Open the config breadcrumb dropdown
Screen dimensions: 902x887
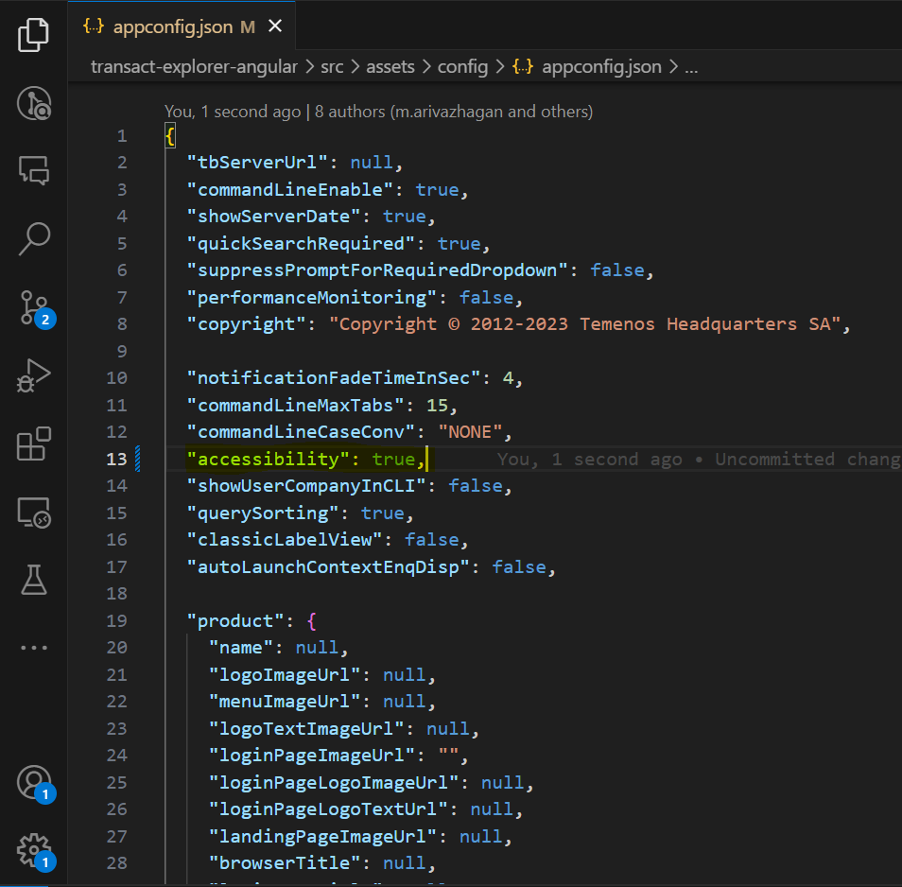(x=462, y=66)
